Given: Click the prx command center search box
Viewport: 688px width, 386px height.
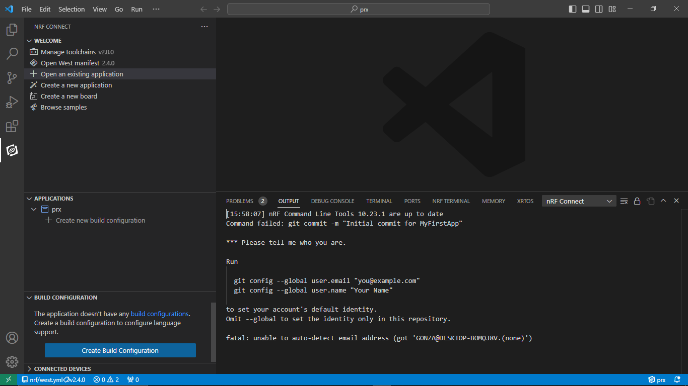Looking at the screenshot, I should click(359, 9).
